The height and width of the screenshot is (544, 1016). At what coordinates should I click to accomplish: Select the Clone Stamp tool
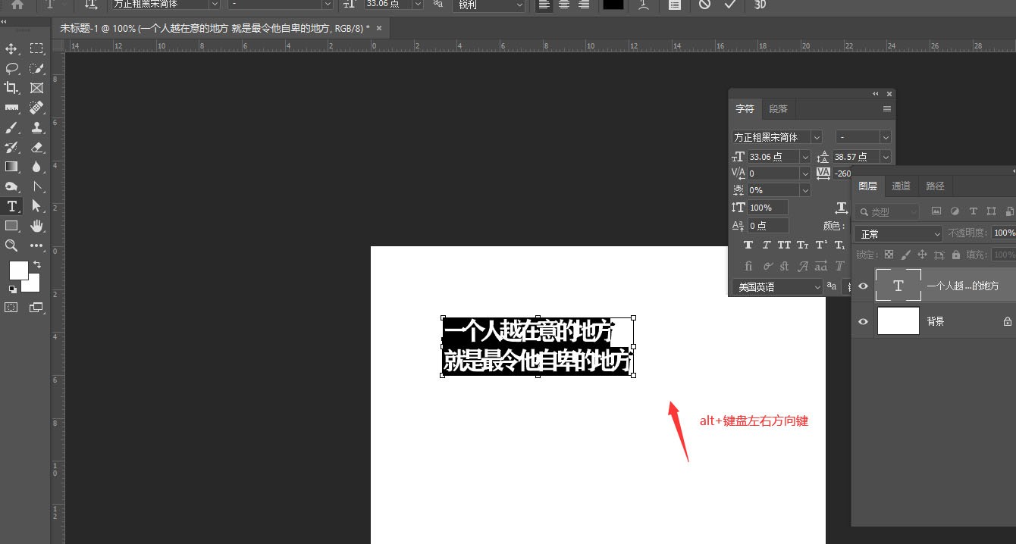[x=36, y=127]
